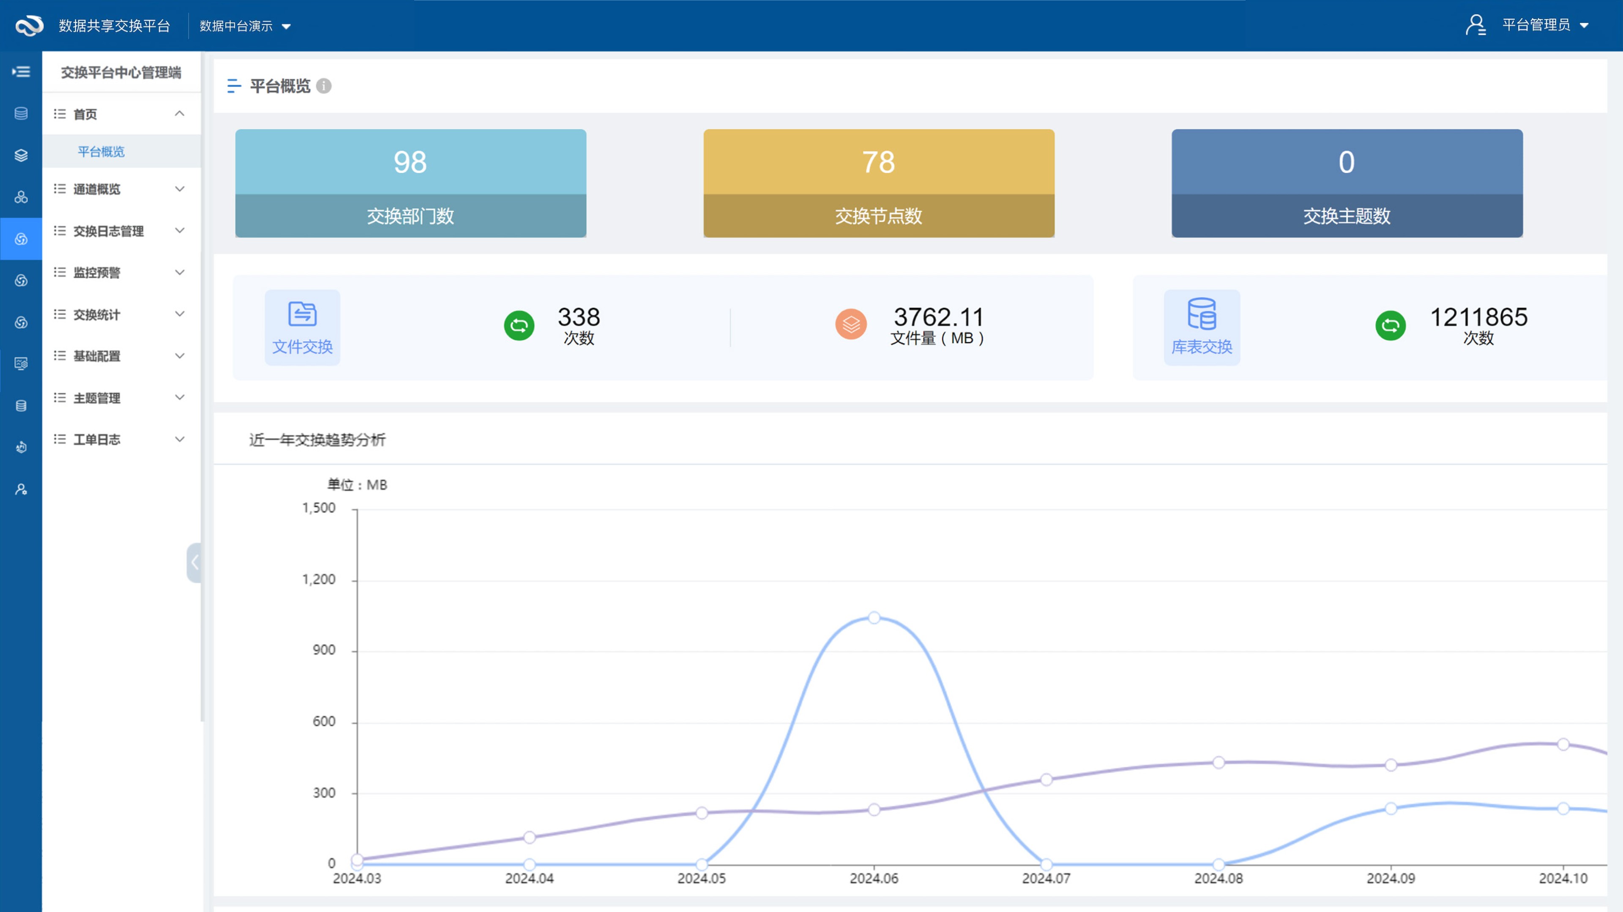
Task: Click the info icon next to 平台概览
Action: [324, 86]
